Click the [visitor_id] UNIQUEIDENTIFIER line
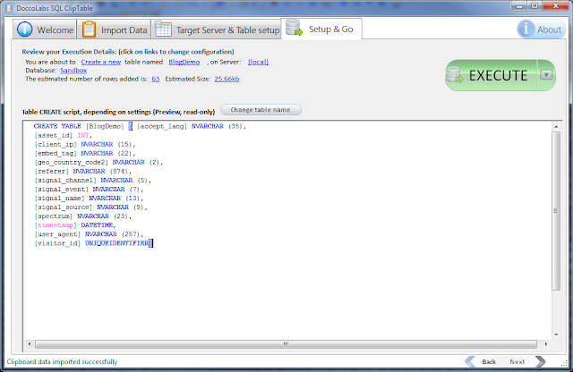Screen dimensions: 573x372 tap(93, 243)
